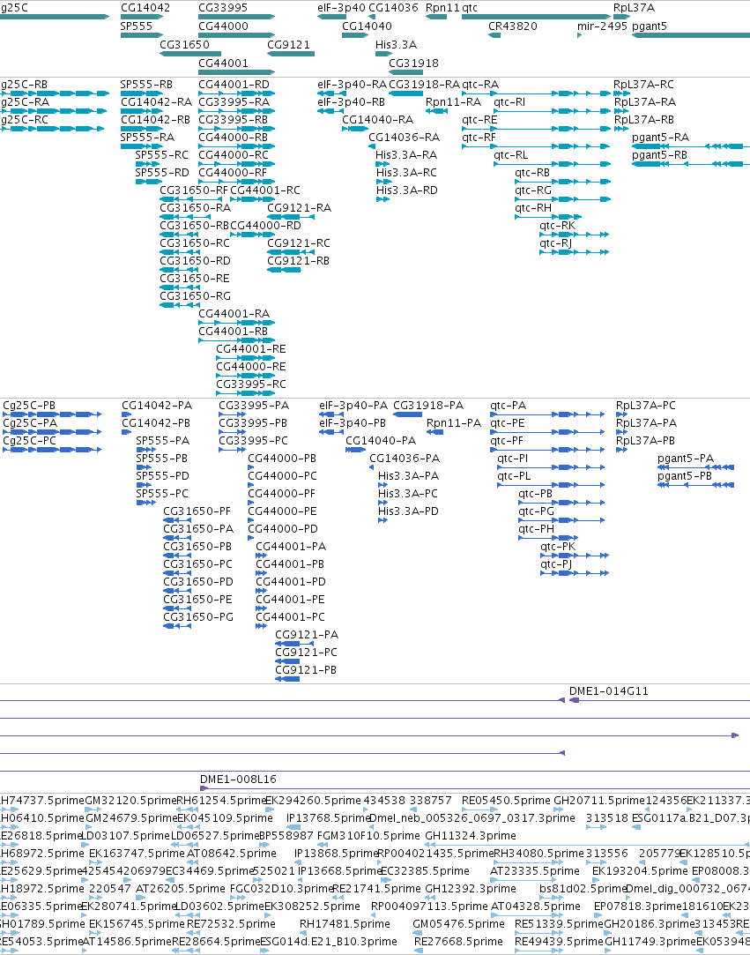Select the CG44001-RD transcript label
The image size is (750, 955).
pyautogui.click(x=234, y=85)
